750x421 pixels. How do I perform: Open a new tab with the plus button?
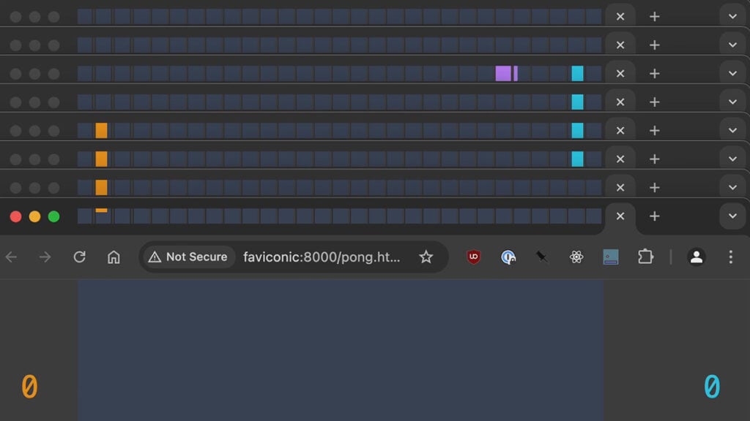[654, 216]
